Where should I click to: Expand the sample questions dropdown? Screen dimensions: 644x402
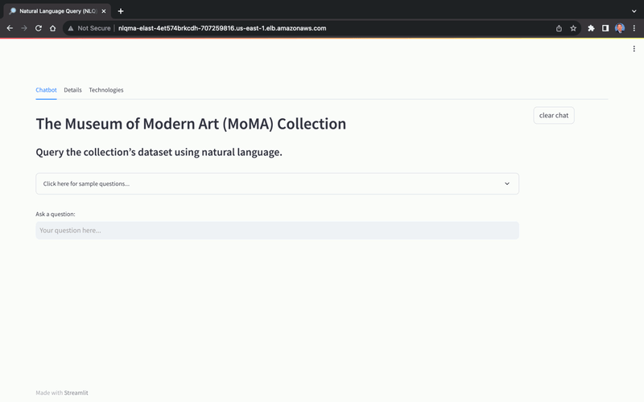(x=277, y=184)
